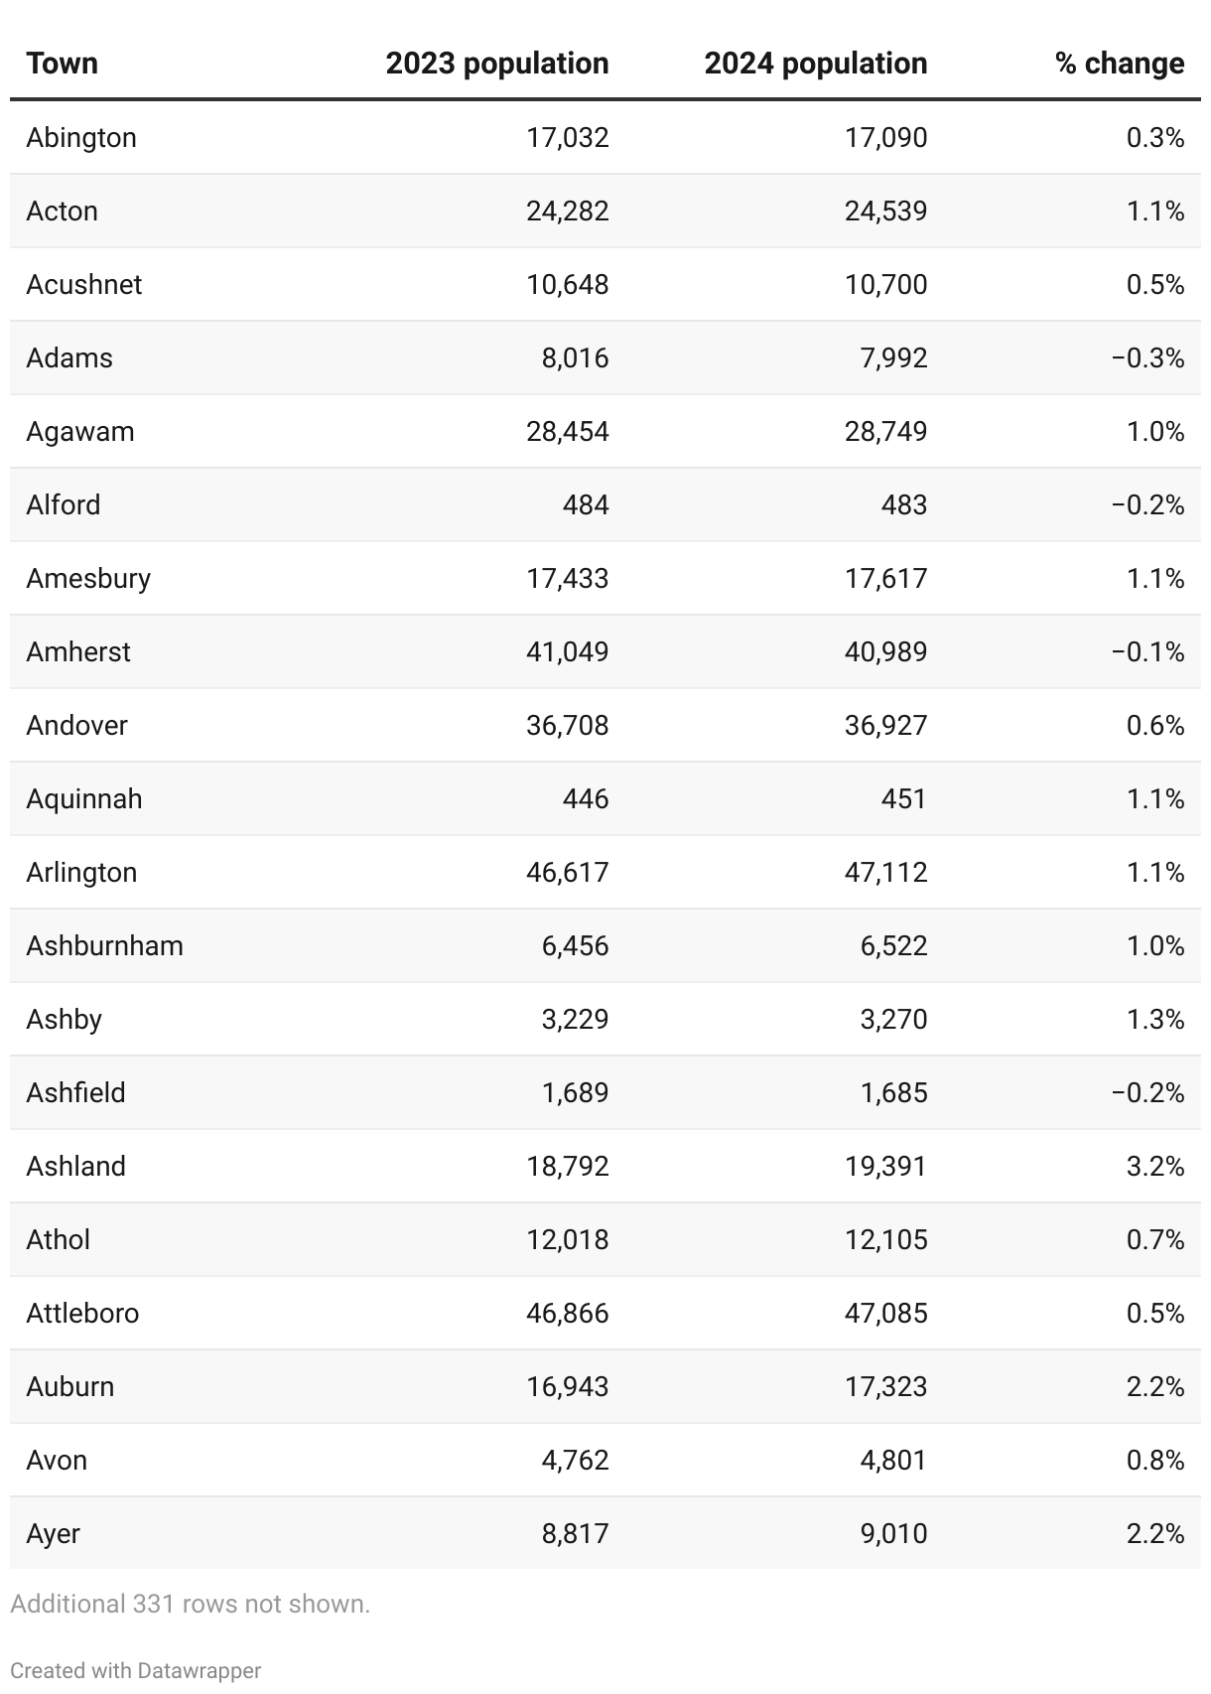Click the Town column header

pyautogui.click(x=63, y=64)
